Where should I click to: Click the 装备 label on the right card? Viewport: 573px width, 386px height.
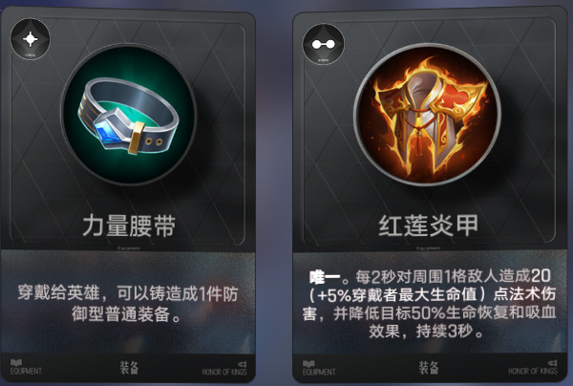428,368
